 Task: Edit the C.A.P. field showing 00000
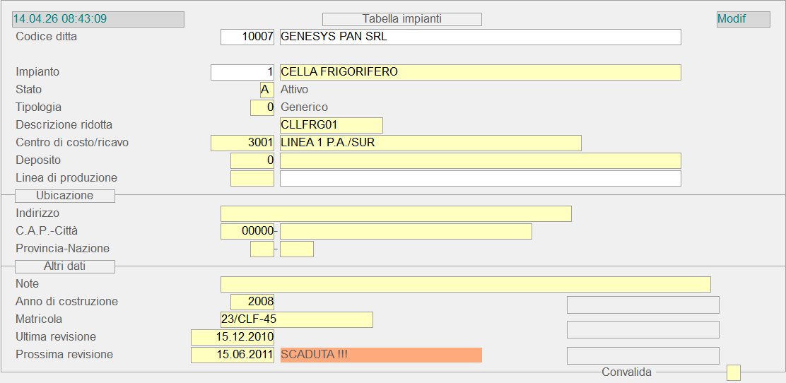coord(247,231)
